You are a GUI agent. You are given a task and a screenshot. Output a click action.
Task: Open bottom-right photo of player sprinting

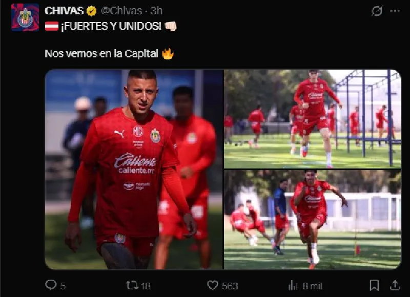tap(313, 220)
